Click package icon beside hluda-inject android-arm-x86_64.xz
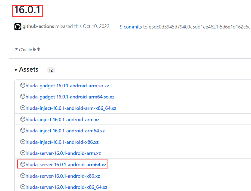Image resolution: width=251 pixels, height=191 pixels. click(x=23, y=108)
